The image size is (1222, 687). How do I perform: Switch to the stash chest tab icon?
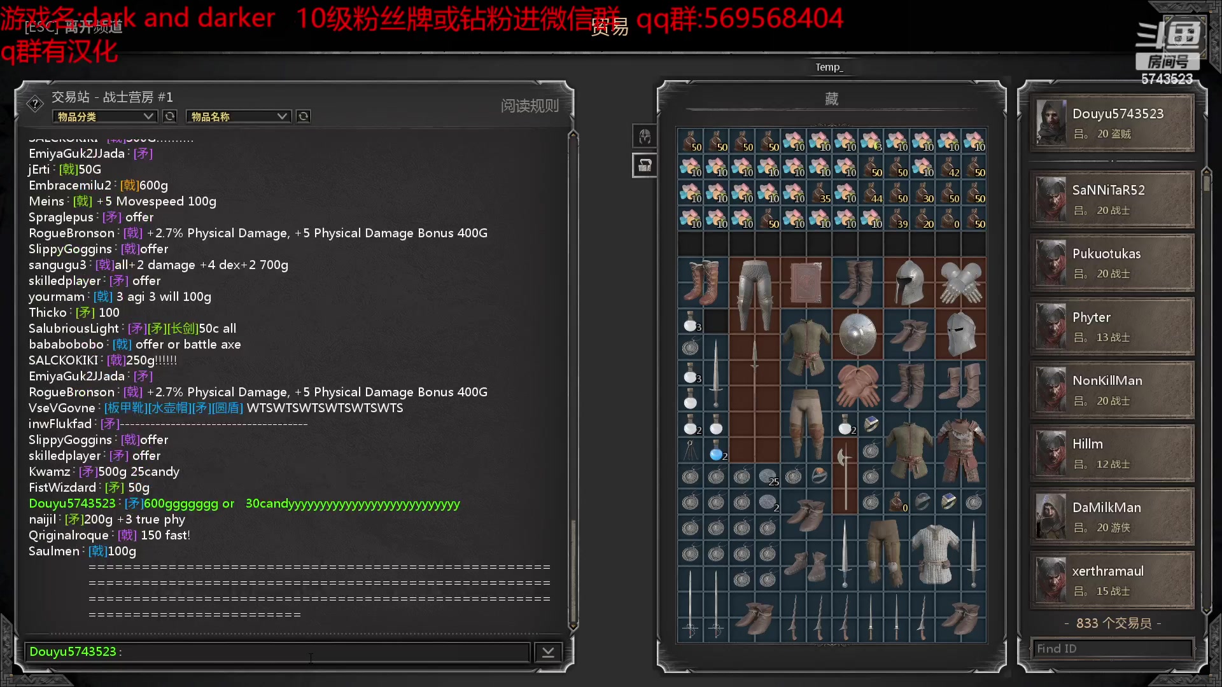pos(645,165)
